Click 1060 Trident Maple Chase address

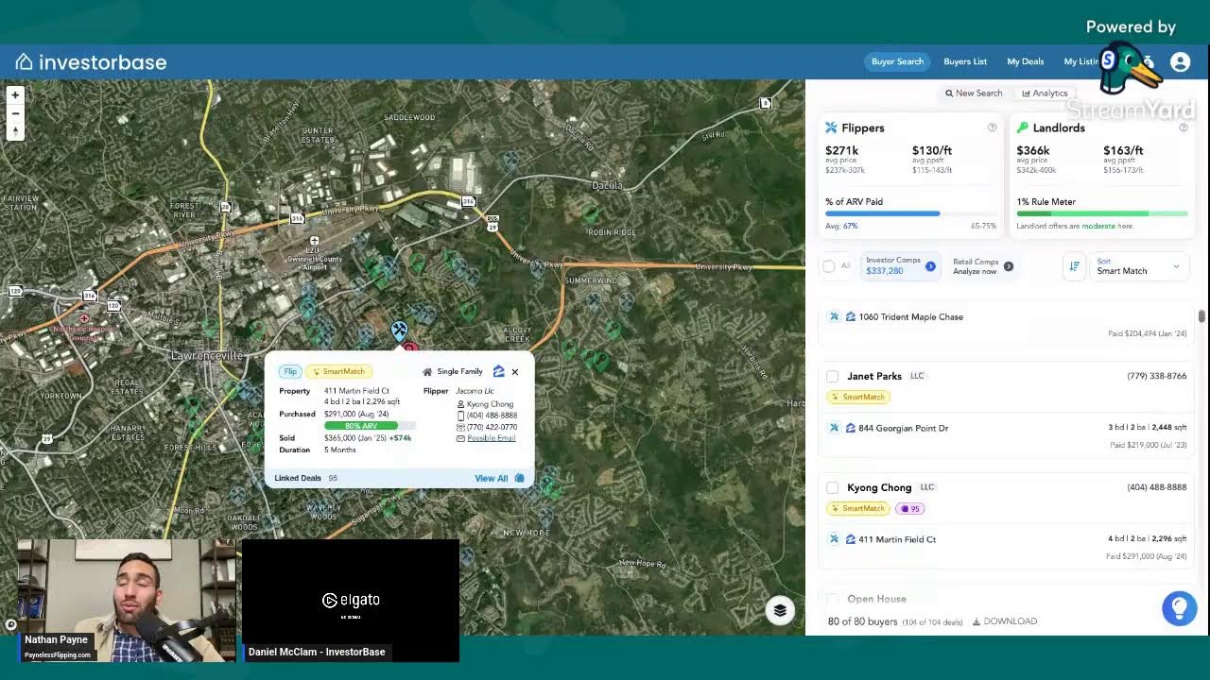(x=910, y=316)
